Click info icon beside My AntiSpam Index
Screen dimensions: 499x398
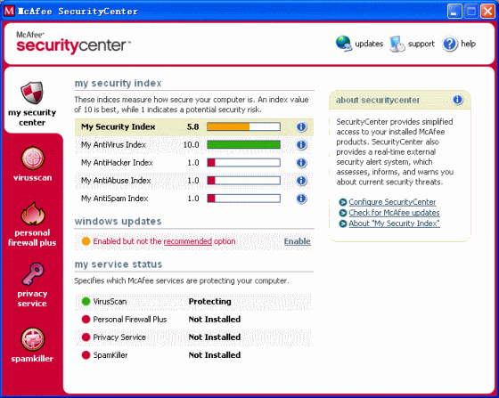(x=301, y=199)
